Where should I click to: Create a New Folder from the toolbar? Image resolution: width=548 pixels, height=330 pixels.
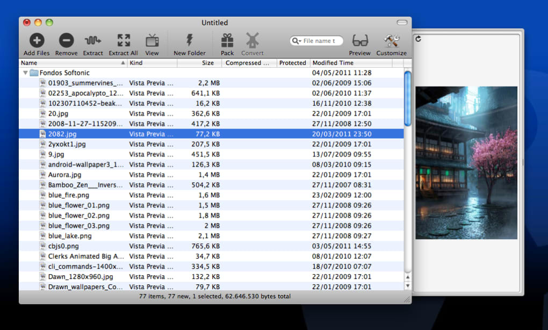(x=189, y=41)
